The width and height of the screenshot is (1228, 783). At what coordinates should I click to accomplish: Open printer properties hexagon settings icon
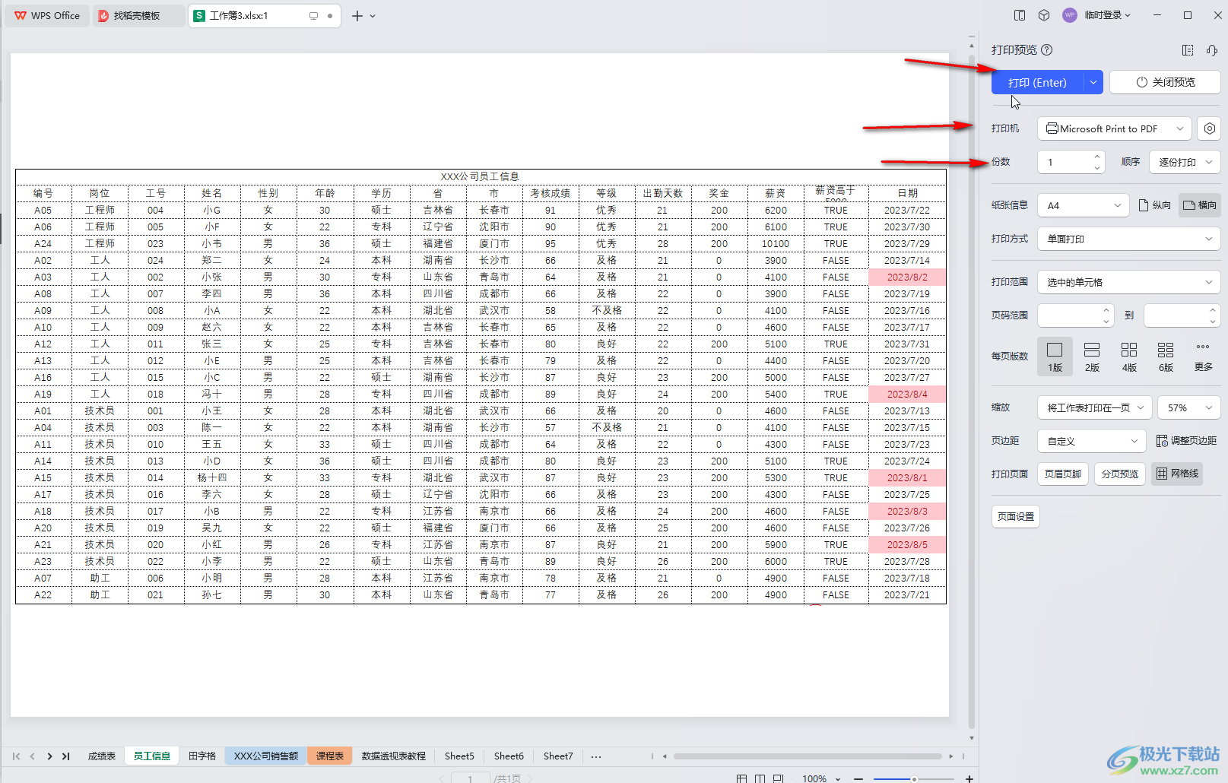point(1209,128)
